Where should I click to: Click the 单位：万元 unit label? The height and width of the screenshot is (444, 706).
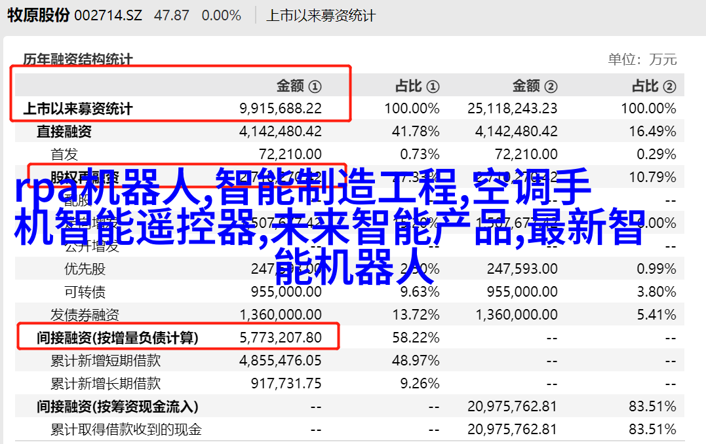[642, 60]
